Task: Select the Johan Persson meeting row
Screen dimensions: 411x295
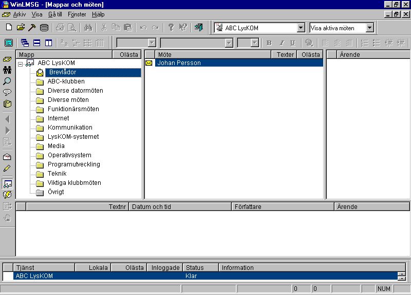Action: [x=239, y=63]
